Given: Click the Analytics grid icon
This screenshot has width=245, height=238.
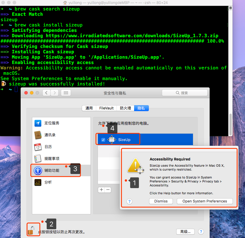Looking at the screenshot, I should (x=38, y=182).
